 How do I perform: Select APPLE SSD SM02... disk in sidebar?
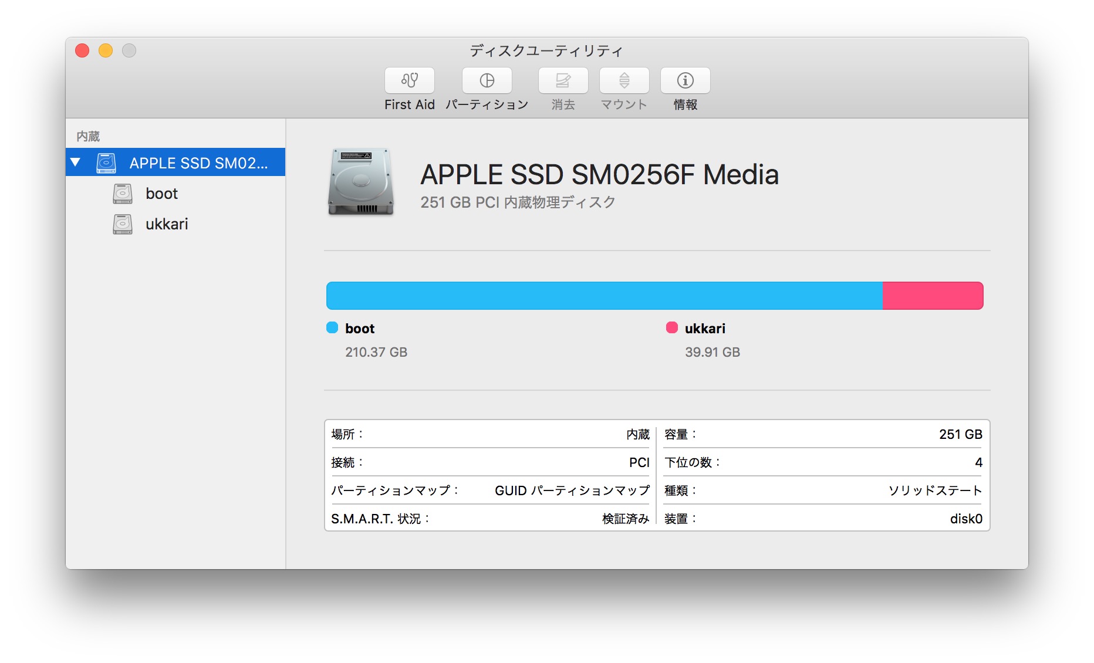[175, 163]
